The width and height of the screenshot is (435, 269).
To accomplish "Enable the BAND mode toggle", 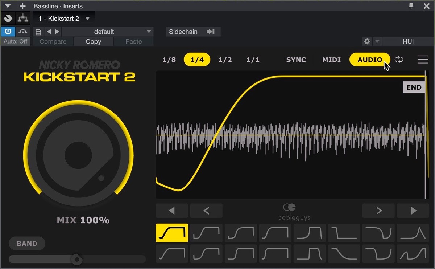I will click(27, 244).
